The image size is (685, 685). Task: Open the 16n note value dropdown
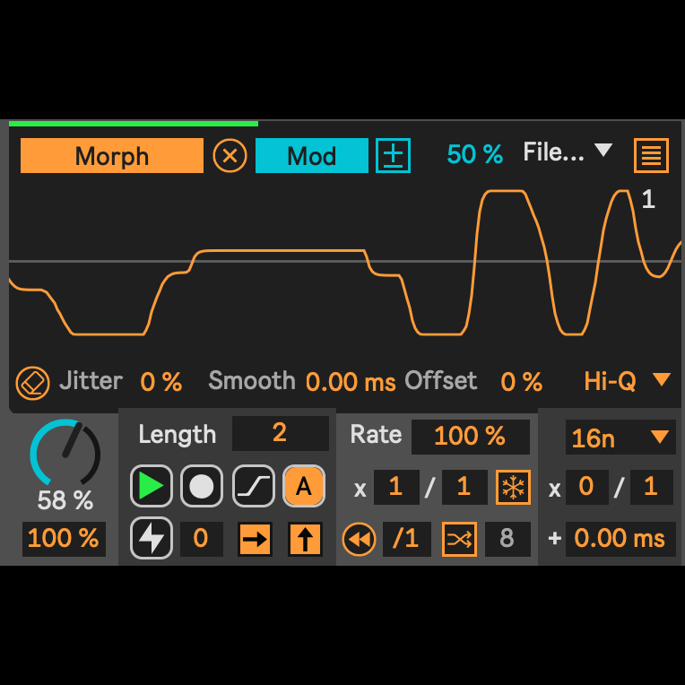[620, 438]
